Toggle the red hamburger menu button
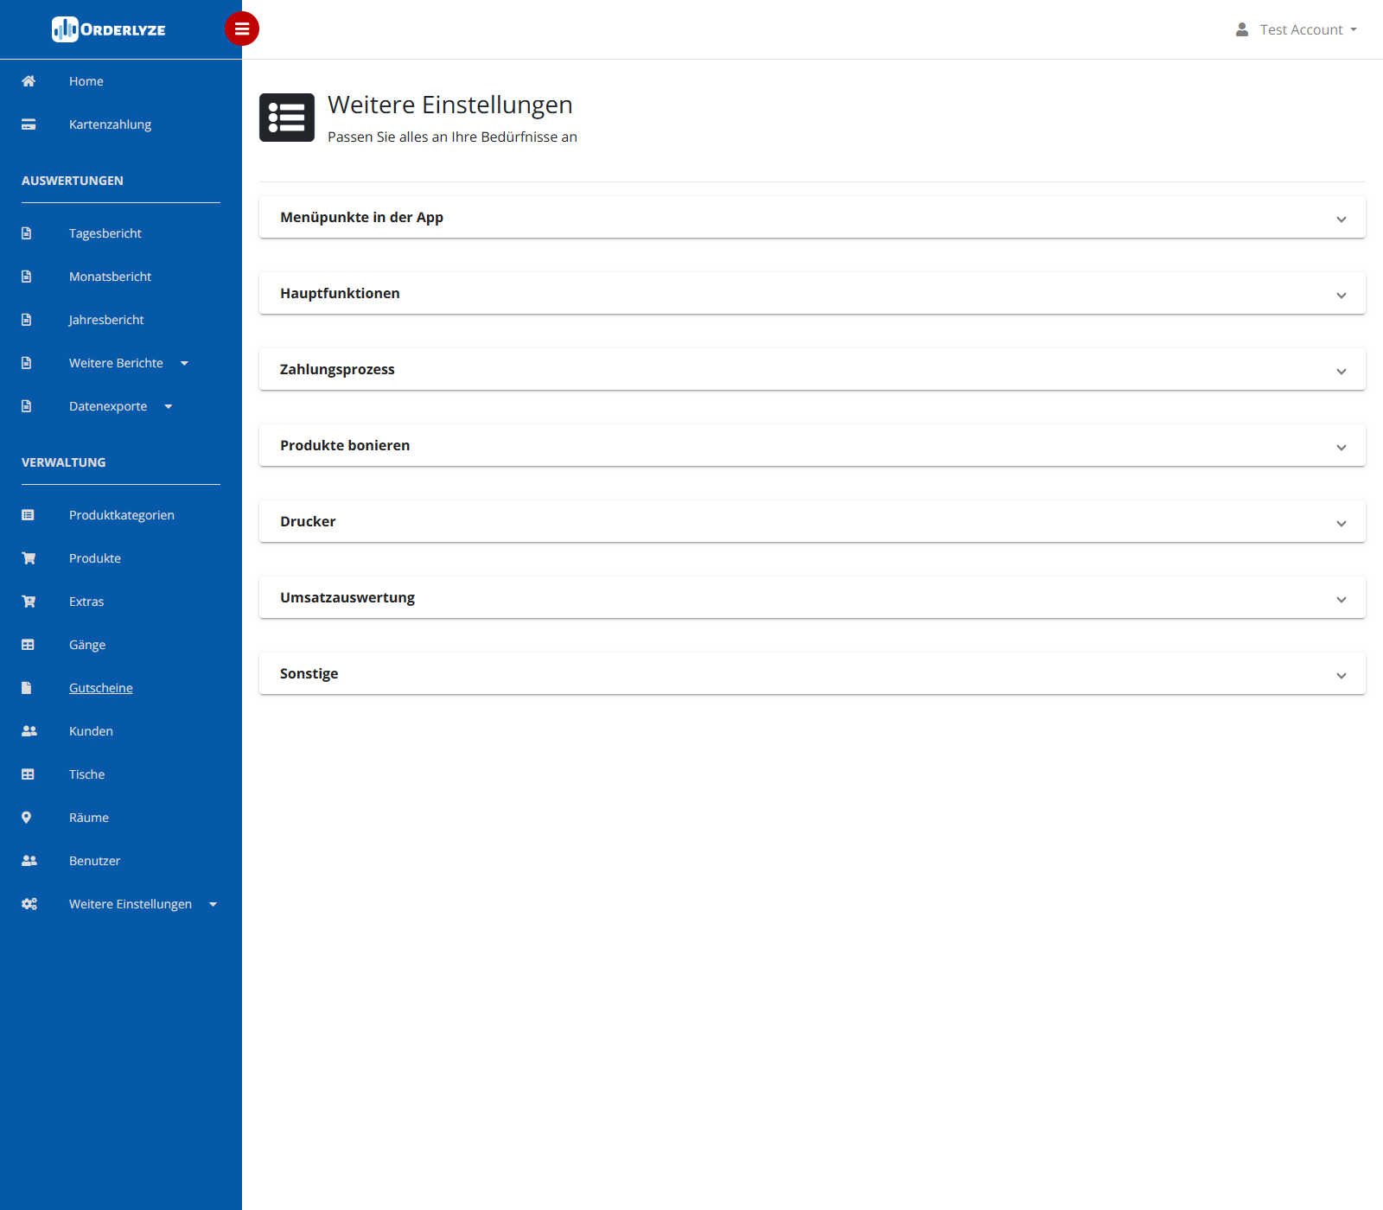1383x1210 pixels. [242, 29]
